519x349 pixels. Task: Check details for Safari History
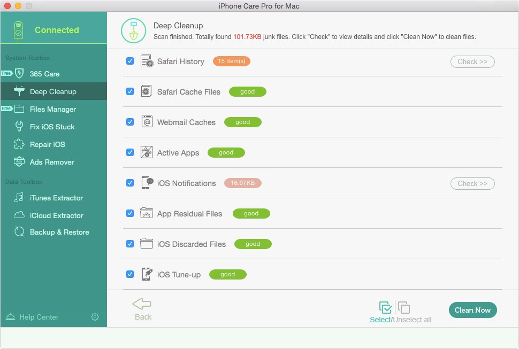472,61
